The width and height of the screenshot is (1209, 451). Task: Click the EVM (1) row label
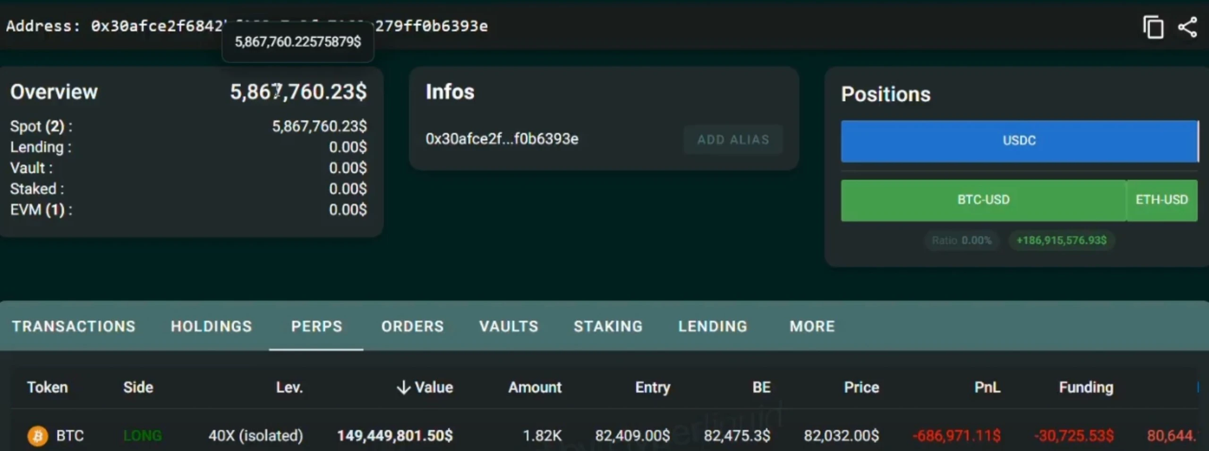pyautogui.click(x=41, y=209)
